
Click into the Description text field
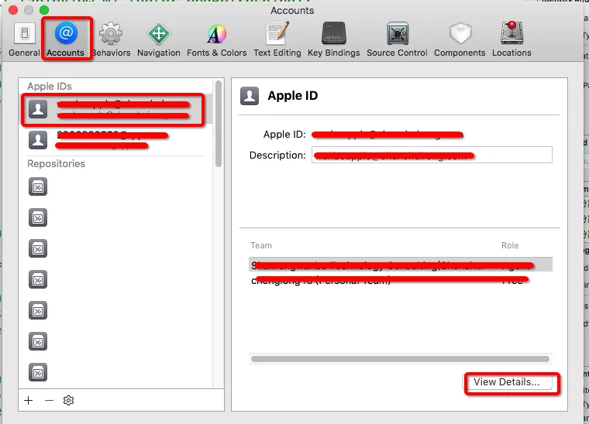click(x=432, y=155)
